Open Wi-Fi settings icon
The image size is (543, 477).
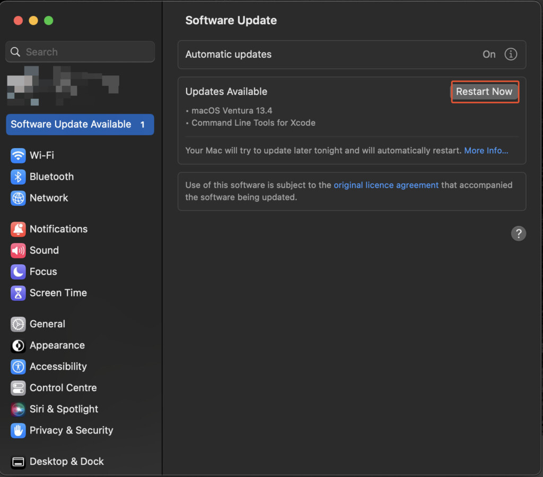(x=18, y=155)
